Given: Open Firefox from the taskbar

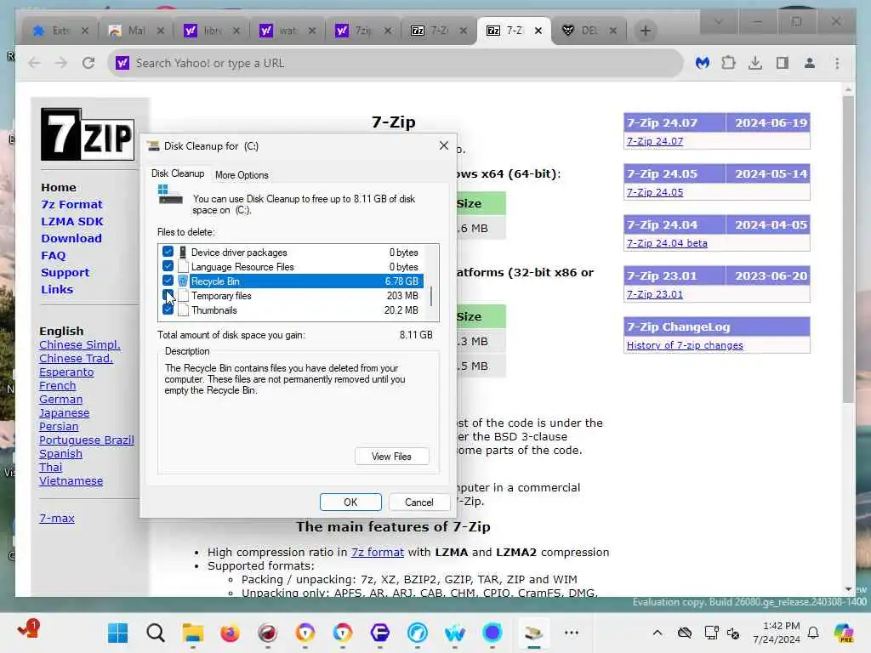Looking at the screenshot, I should tap(230, 633).
